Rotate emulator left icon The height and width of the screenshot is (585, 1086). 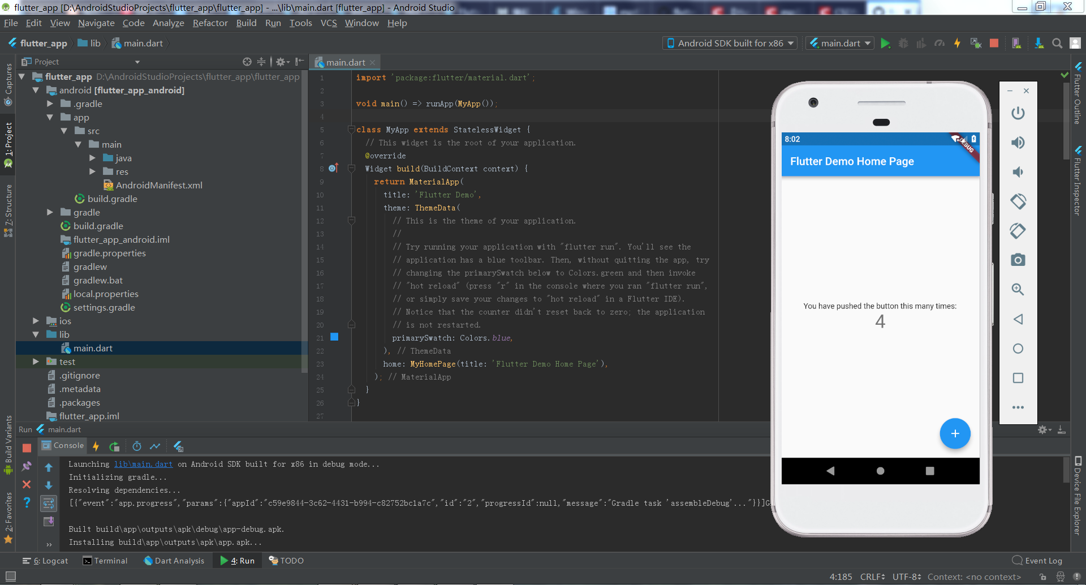click(x=1018, y=201)
